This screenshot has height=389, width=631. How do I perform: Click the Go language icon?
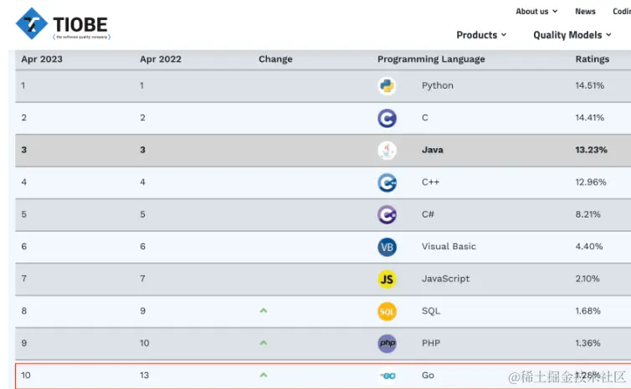coord(387,376)
